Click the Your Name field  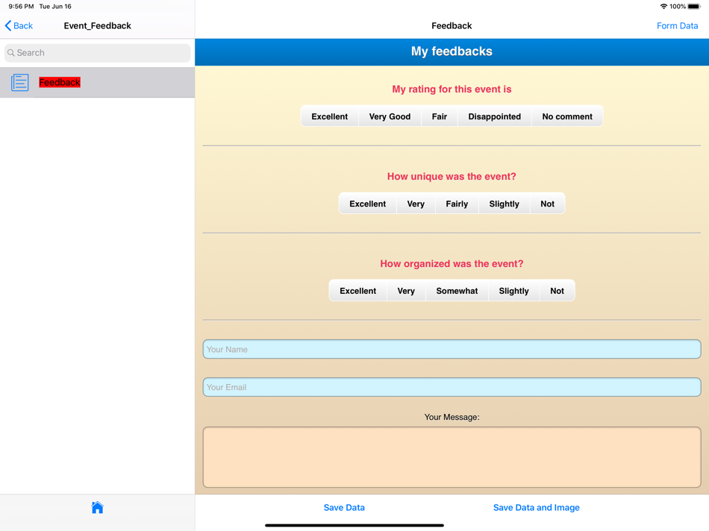(452, 349)
